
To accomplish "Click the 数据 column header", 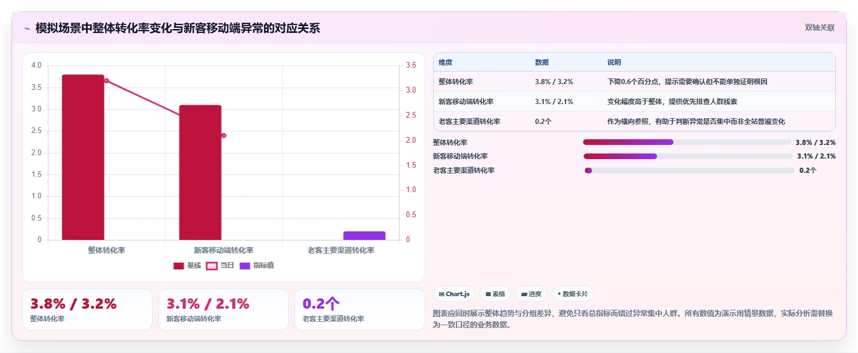I will (542, 63).
